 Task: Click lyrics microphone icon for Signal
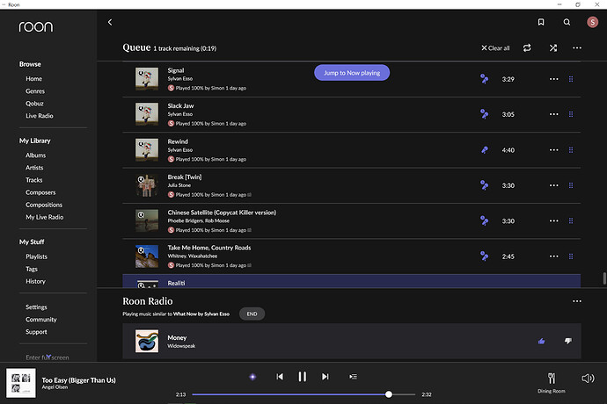tap(485, 79)
